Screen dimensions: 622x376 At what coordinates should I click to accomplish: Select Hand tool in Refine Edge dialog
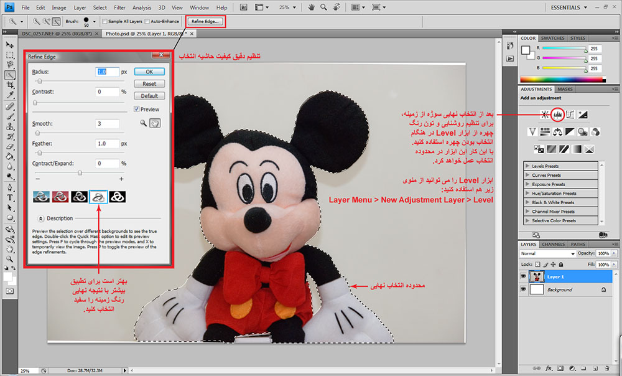[155, 123]
